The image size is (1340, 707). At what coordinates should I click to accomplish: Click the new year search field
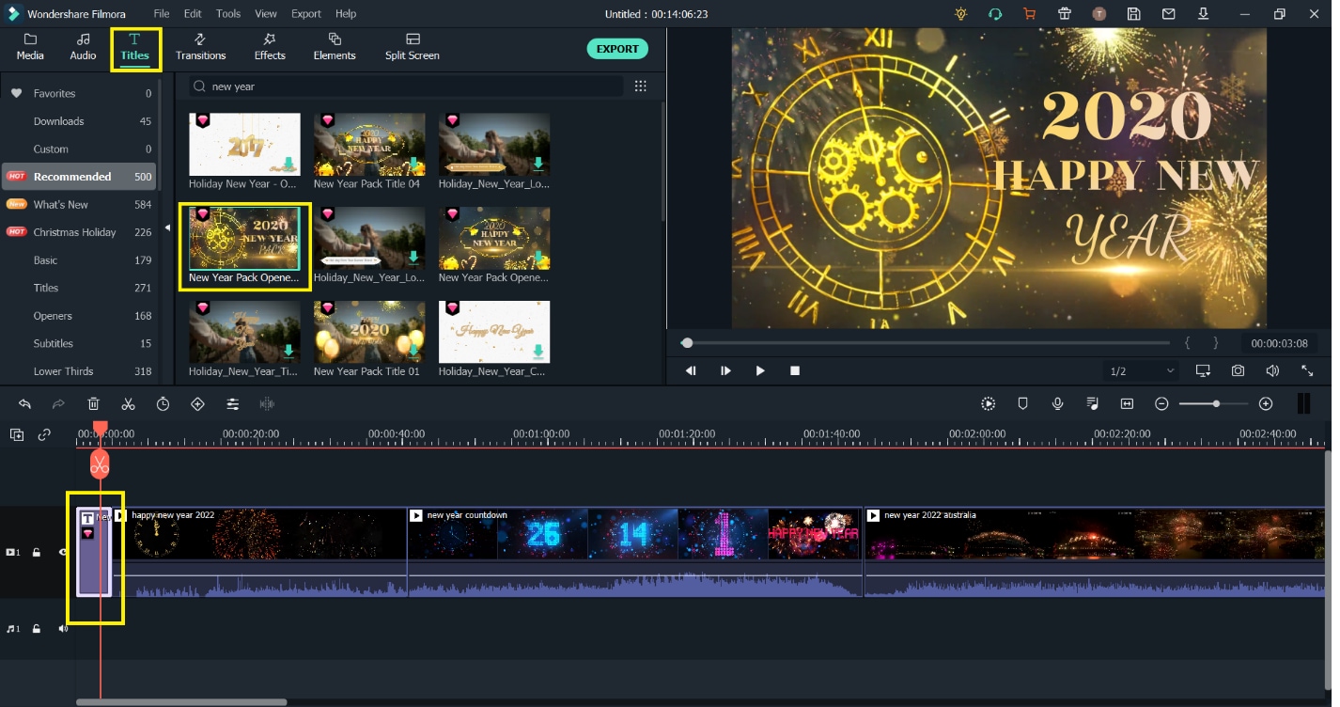406,86
